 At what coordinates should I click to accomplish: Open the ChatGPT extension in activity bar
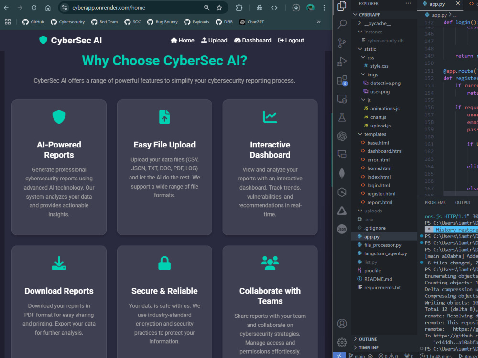pos(342,136)
